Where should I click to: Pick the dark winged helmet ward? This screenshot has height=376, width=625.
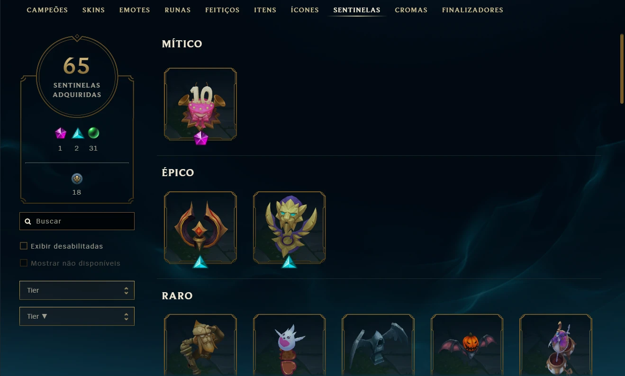[378, 345]
